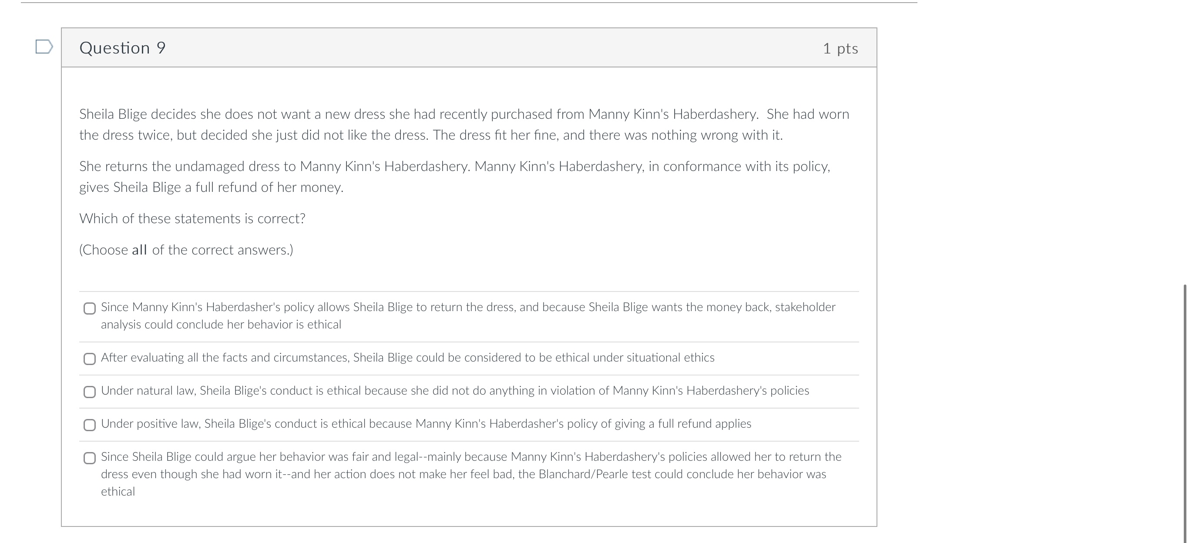This screenshot has height=543, width=1189.
Task: Click the answer text starting 'Under natural law'
Action: pos(455,391)
